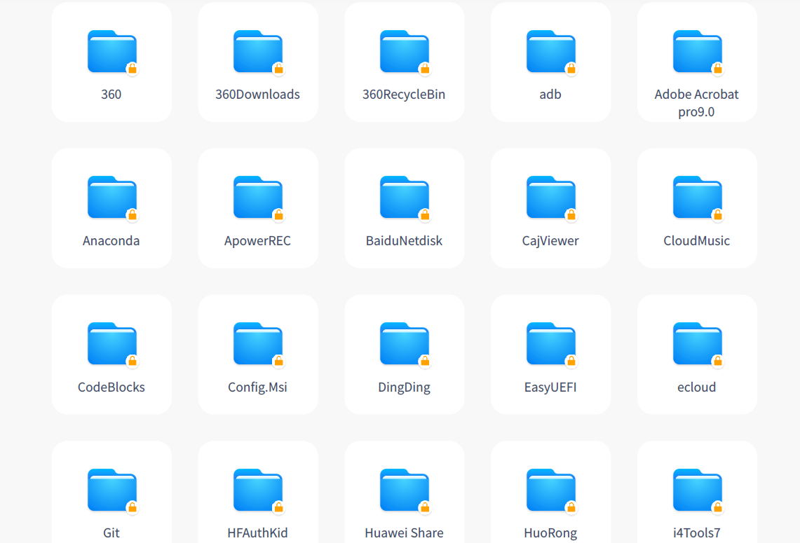Click the HFAuthKid label text
Image resolution: width=800 pixels, height=543 pixels.
[257, 533]
